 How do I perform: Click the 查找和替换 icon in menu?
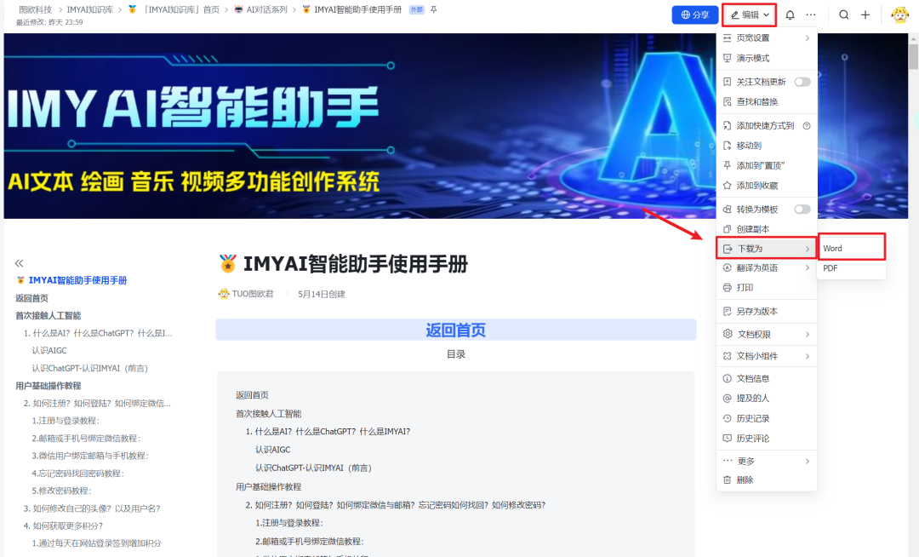[x=728, y=101]
